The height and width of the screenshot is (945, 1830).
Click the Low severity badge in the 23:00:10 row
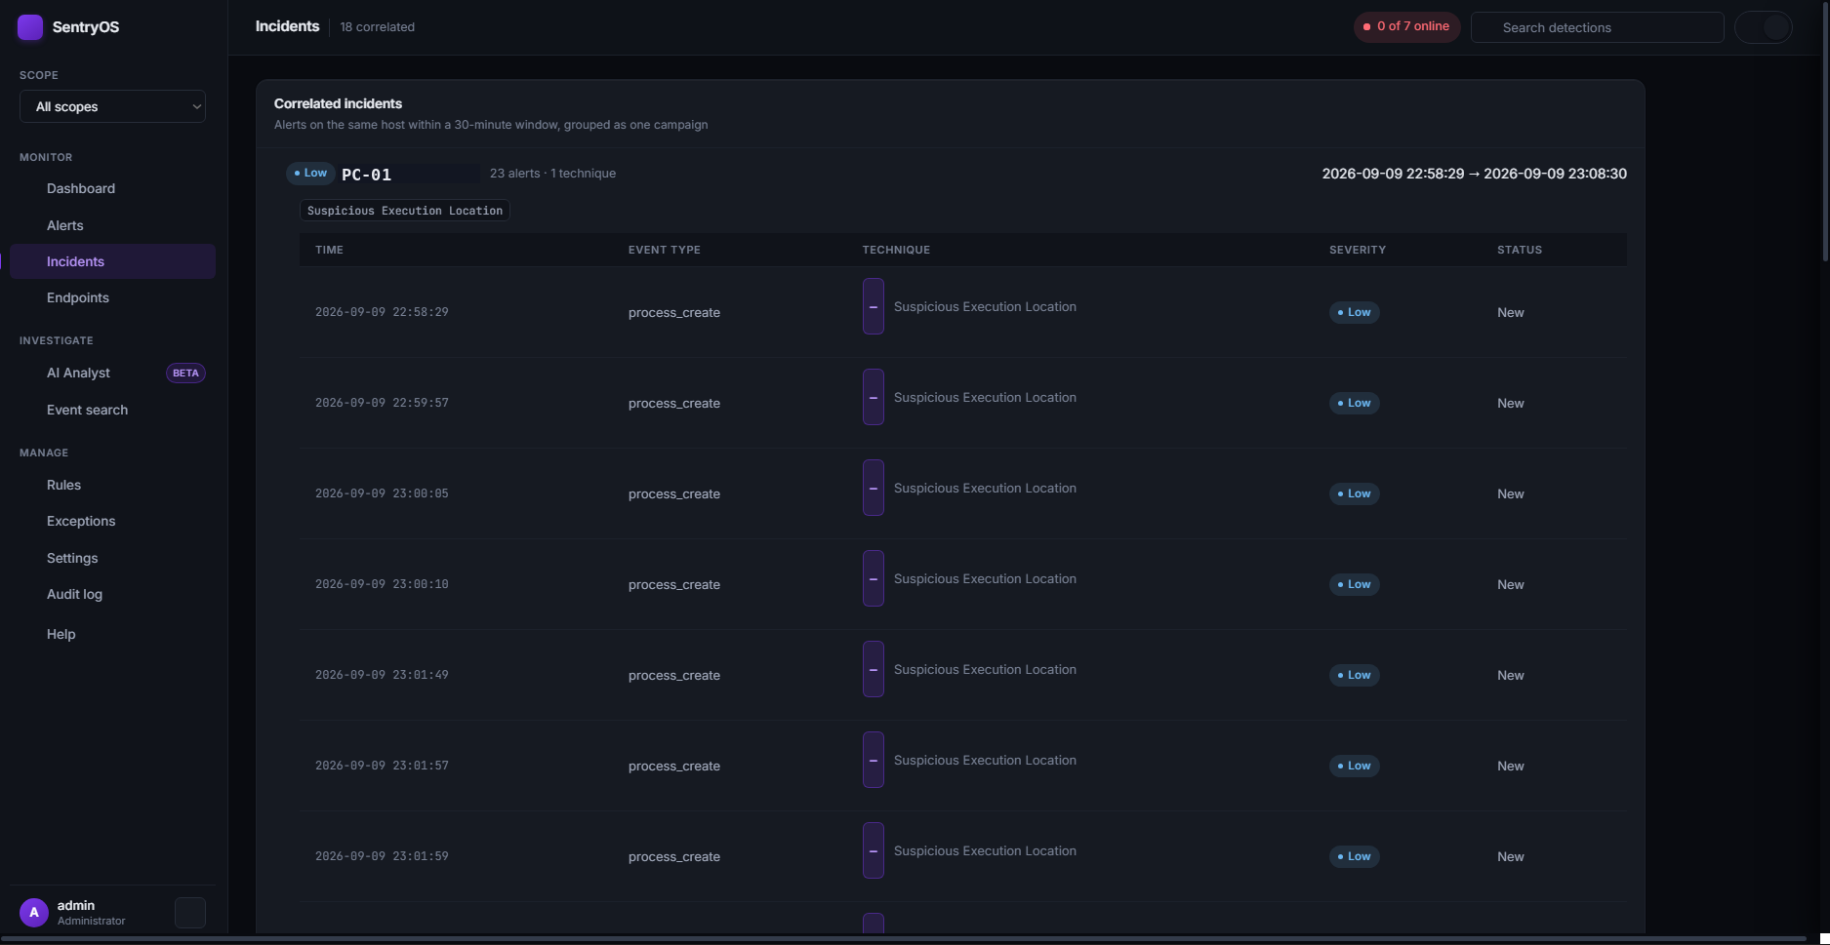tap(1354, 584)
